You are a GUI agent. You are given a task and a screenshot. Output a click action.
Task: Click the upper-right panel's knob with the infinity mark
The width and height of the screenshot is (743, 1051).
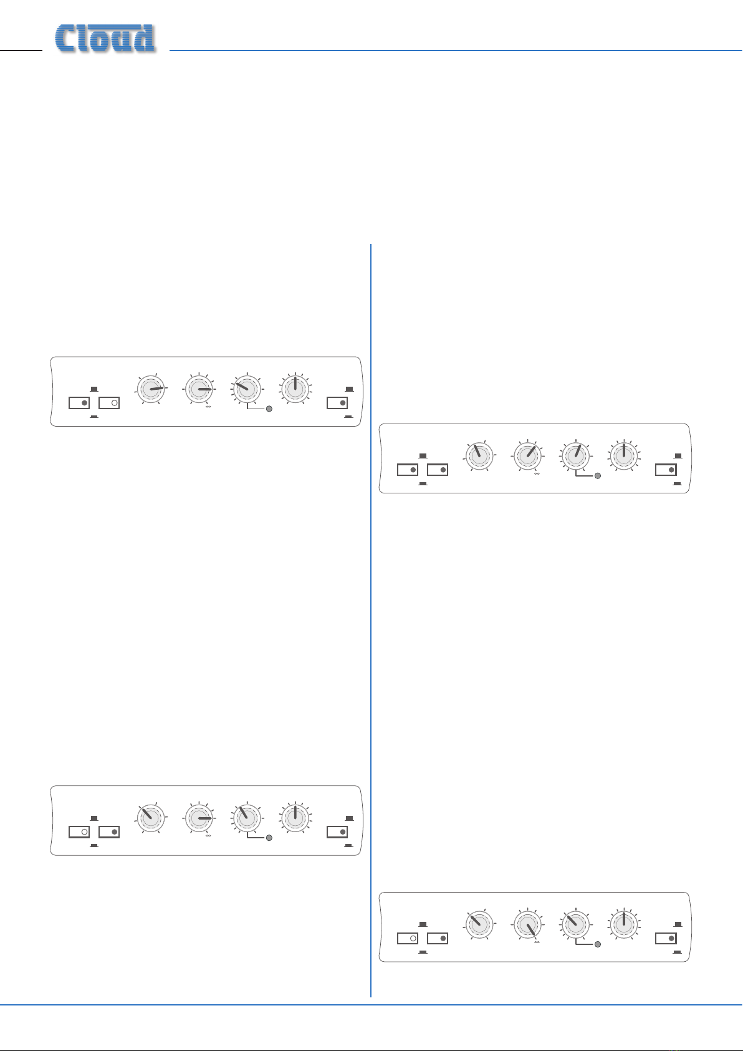tap(529, 456)
